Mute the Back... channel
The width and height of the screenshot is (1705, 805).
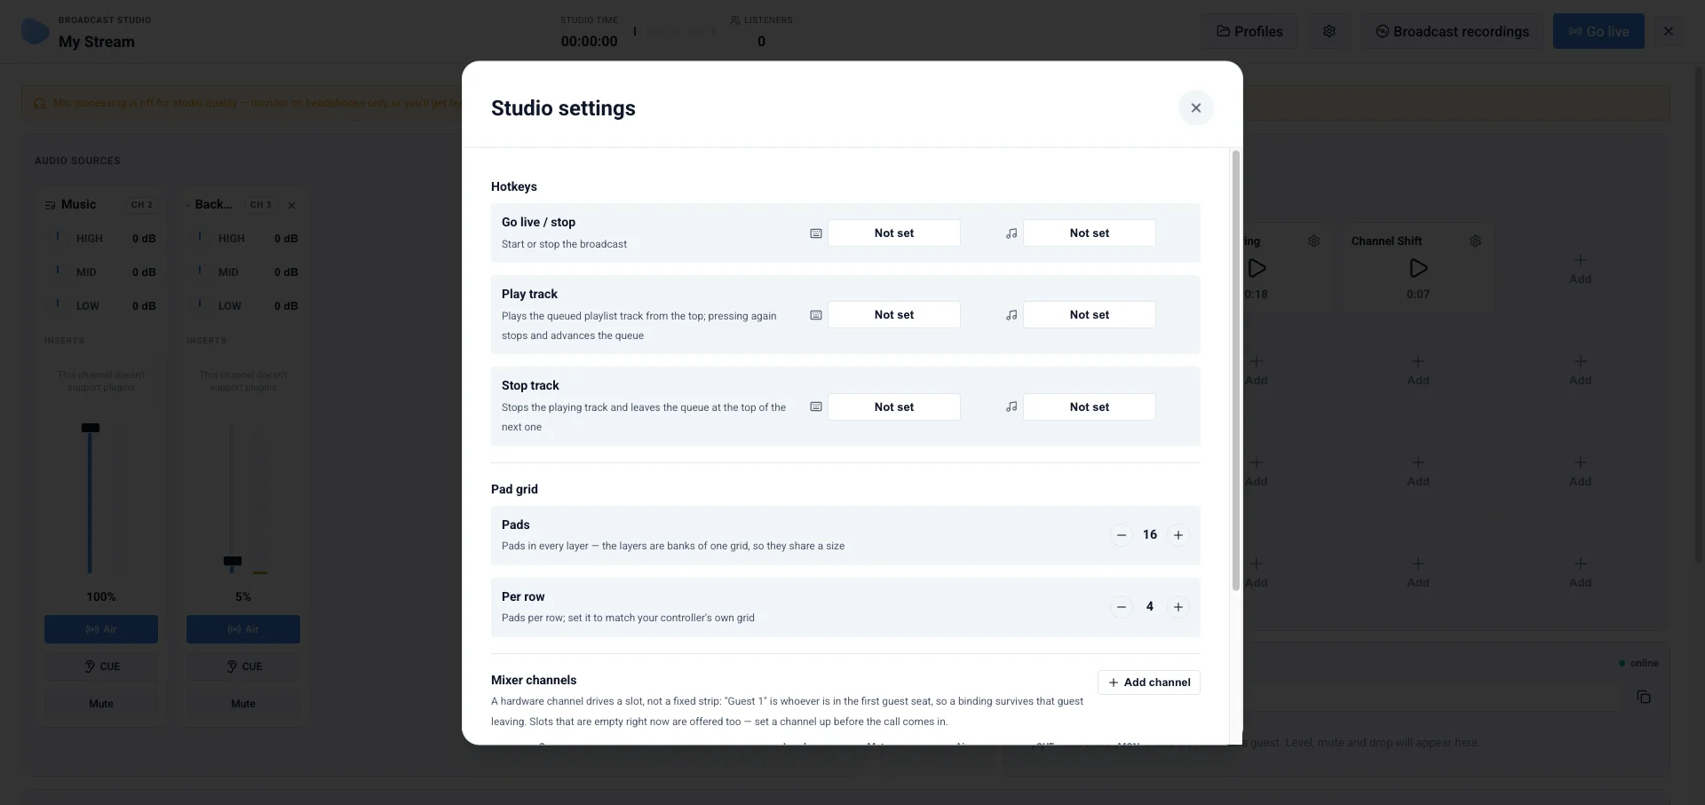[243, 704]
